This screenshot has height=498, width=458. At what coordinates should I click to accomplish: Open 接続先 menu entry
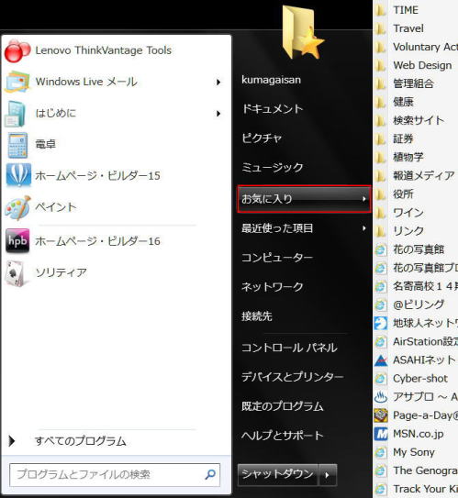coord(257,316)
